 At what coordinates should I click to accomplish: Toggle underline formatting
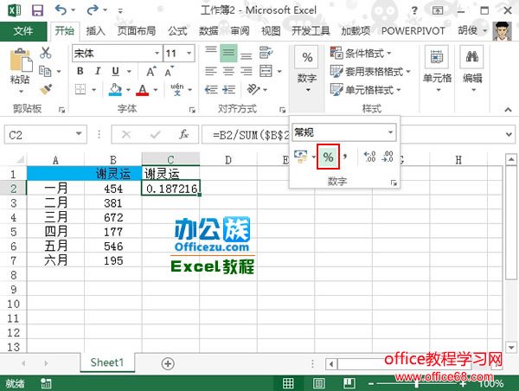tap(115, 71)
